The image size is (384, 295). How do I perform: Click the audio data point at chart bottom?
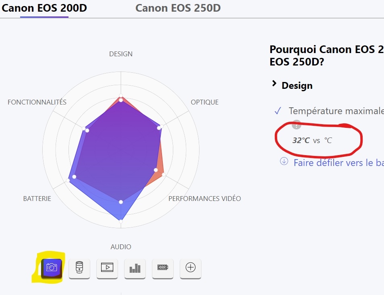coord(121,221)
